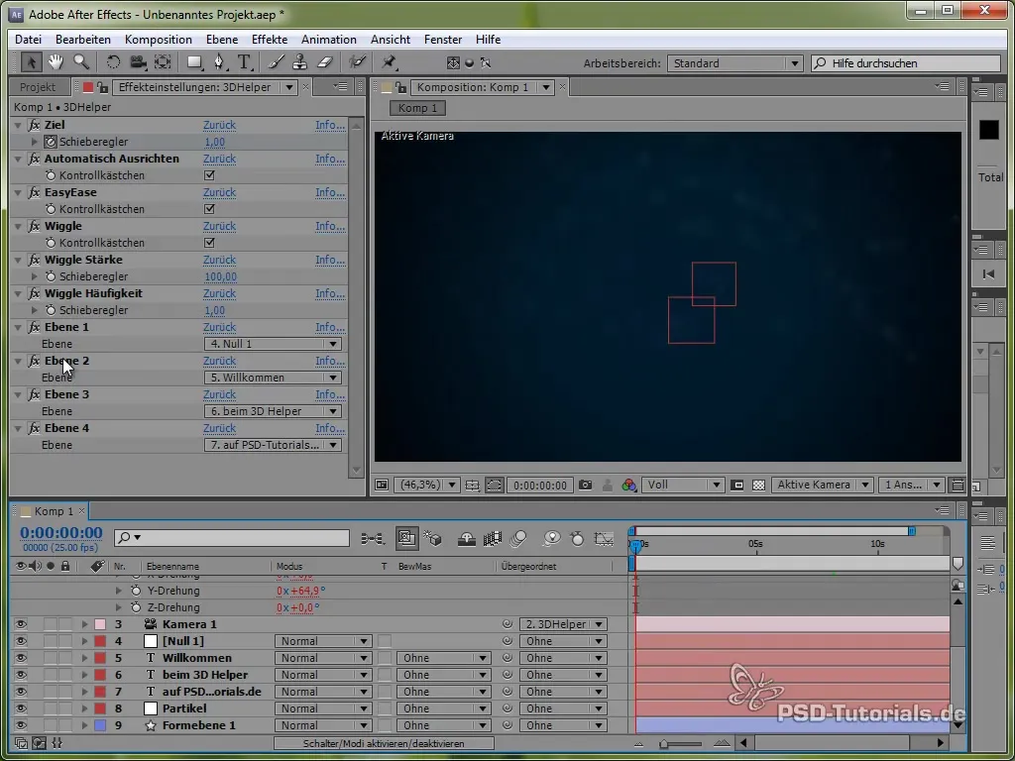This screenshot has height=761, width=1015.
Task: Open the Animation menu
Action: (x=329, y=40)
